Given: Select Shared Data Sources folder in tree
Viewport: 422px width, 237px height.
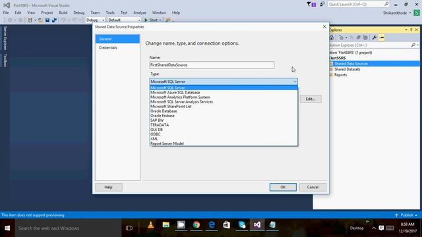Looking at the screenshot, I should click(351, 64).
